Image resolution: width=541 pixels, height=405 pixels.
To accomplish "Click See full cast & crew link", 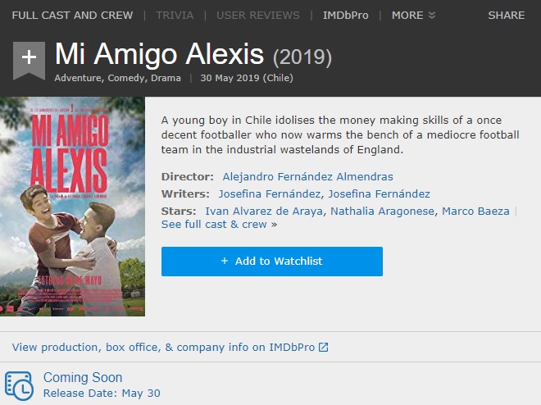I will (x=215, y=225).
